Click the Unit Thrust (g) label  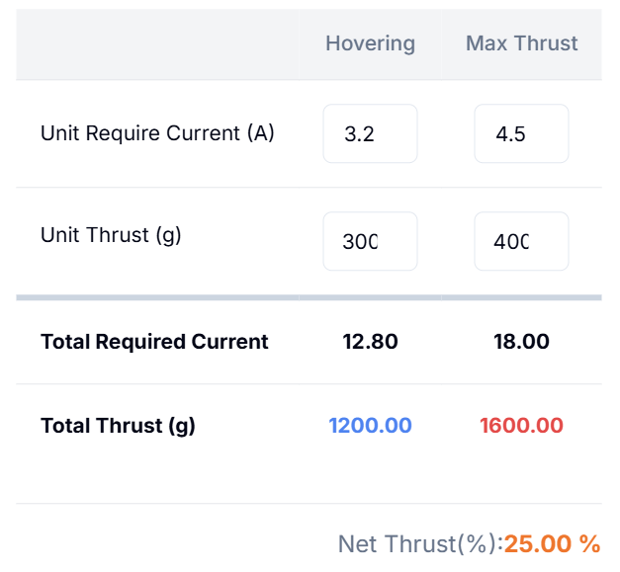pos(111,235)
